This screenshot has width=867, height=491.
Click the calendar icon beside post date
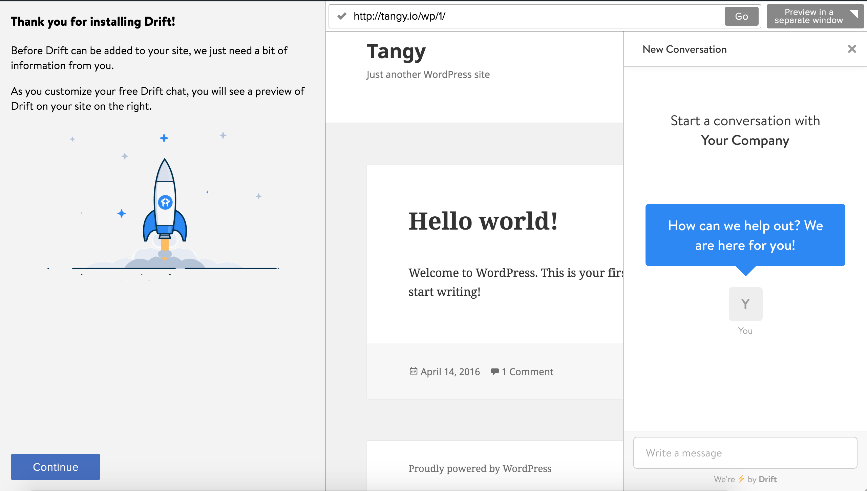tap(413, 371)
